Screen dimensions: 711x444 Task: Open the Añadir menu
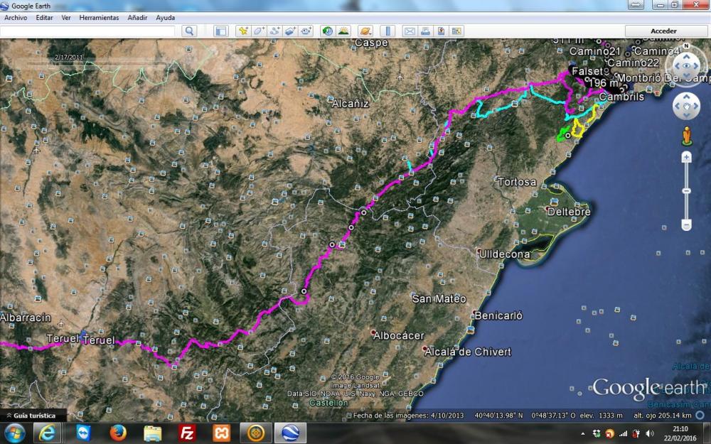[137, 17]
